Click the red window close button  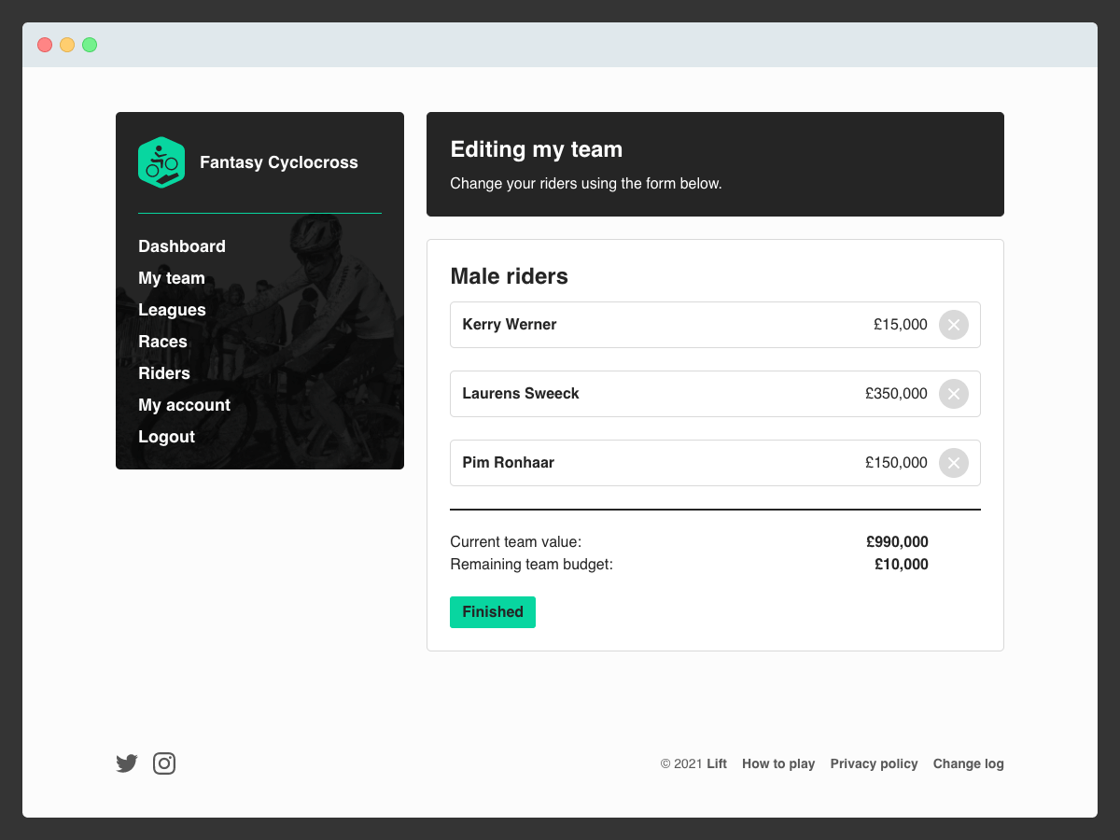click(x=45, y=45)
